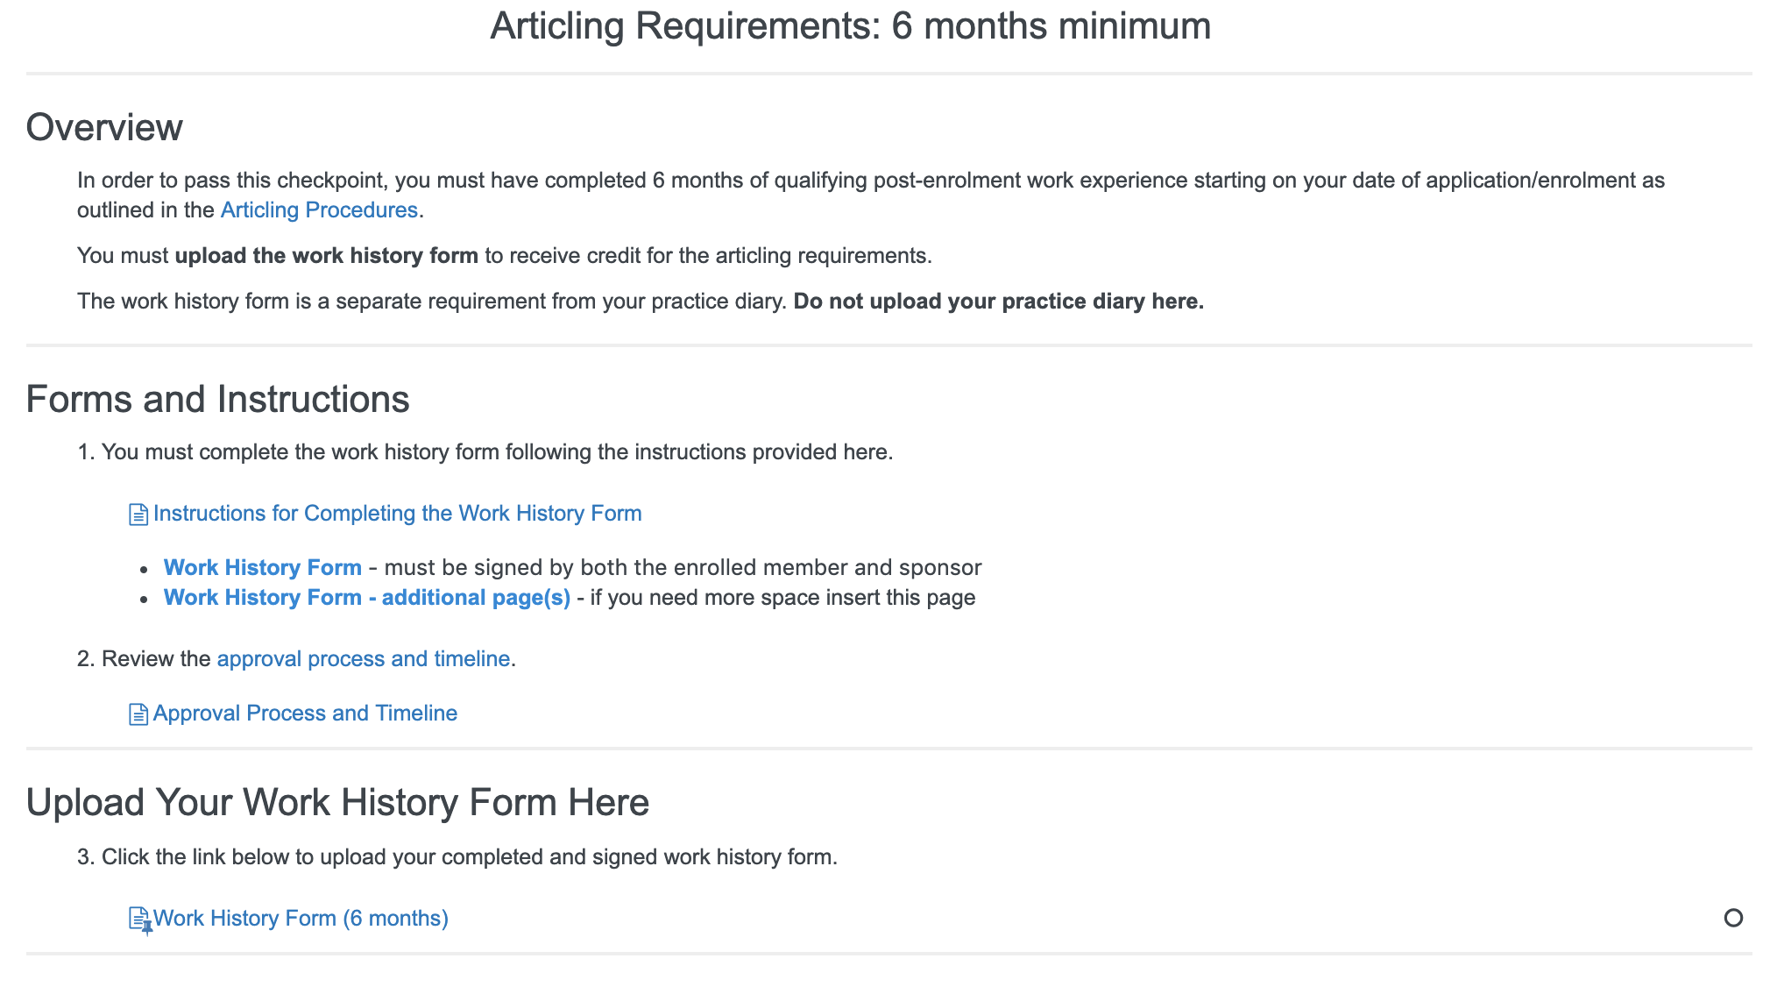This screenshot has height=987, width=1770.
Task: Open the Articling Procedures link
Action: click(x=319, y=210)
